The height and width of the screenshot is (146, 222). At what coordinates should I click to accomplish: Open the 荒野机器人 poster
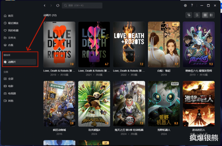(x=164, y=104)
